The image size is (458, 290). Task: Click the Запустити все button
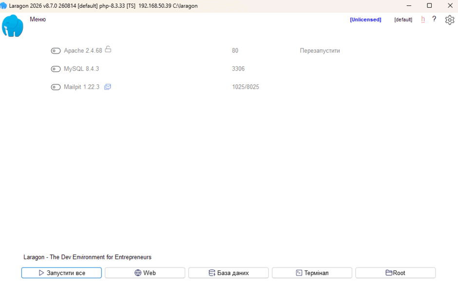[61, 273]
